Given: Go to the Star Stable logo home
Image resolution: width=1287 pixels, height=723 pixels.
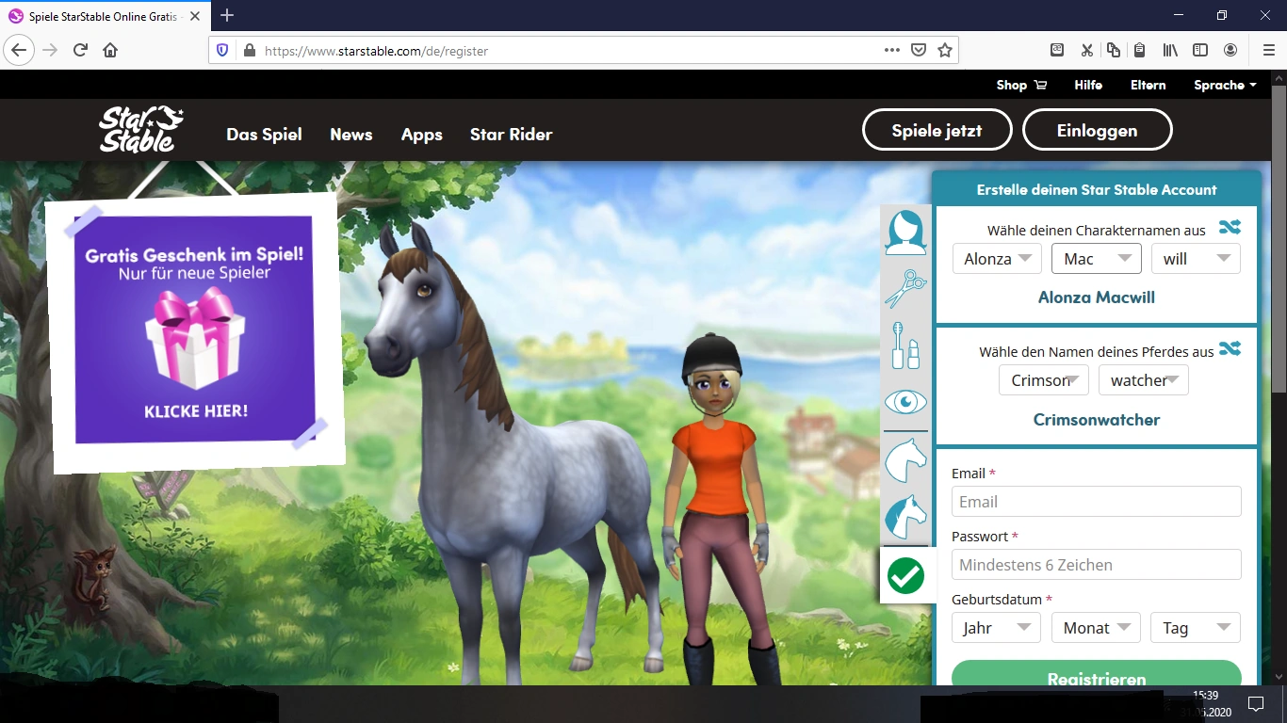Looking at the screenshot, I should [141, 130].
